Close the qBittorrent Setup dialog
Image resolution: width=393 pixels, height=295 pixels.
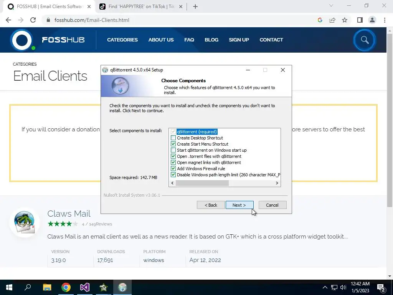coord(283,70)
